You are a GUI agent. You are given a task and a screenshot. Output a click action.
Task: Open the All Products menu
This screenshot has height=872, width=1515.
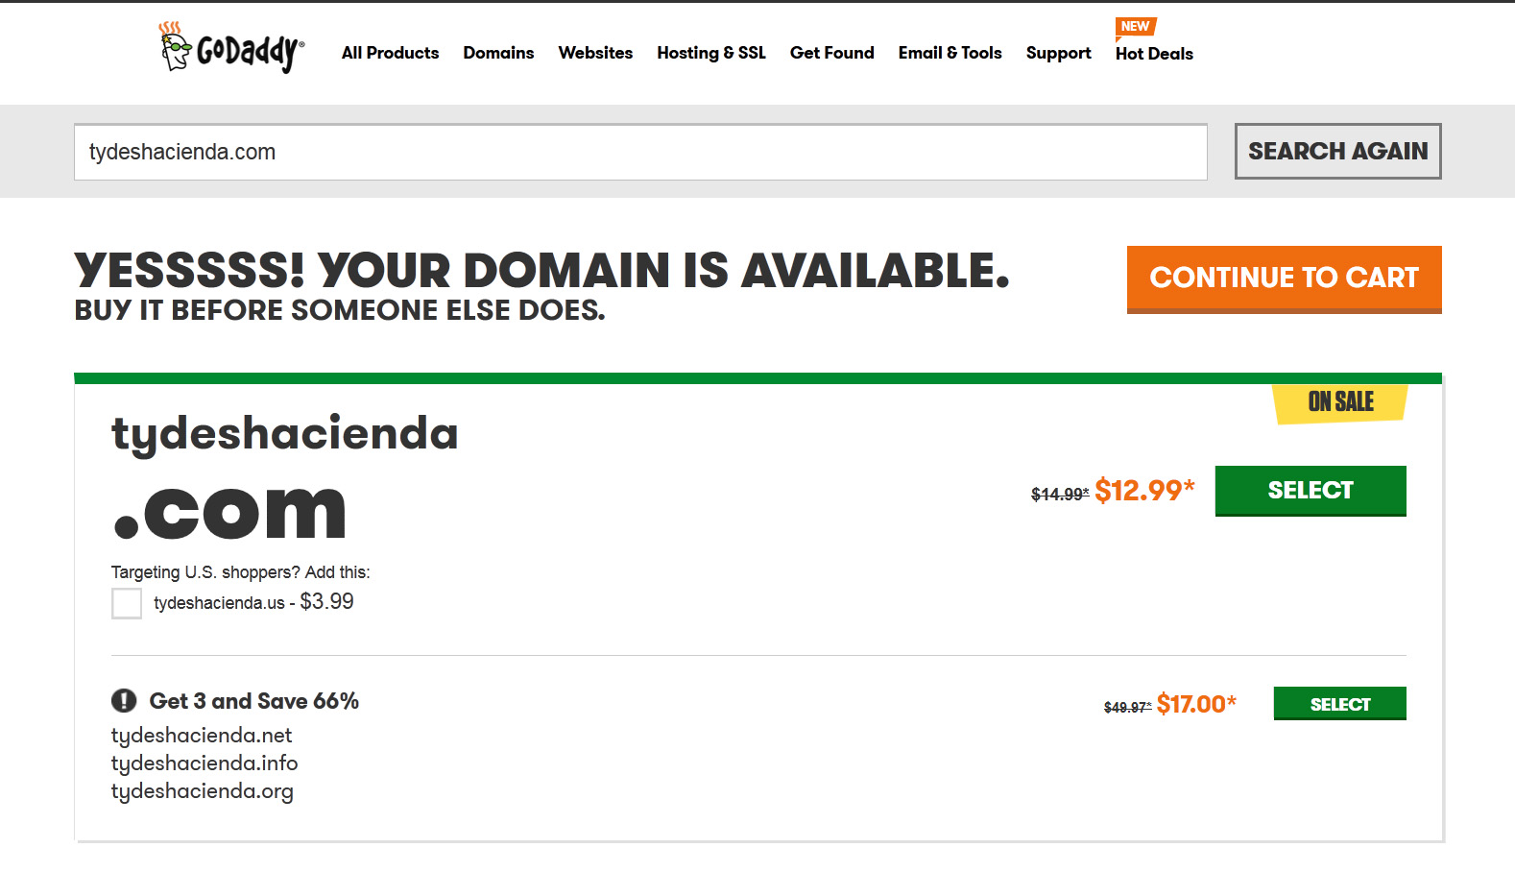coord(390,53)
